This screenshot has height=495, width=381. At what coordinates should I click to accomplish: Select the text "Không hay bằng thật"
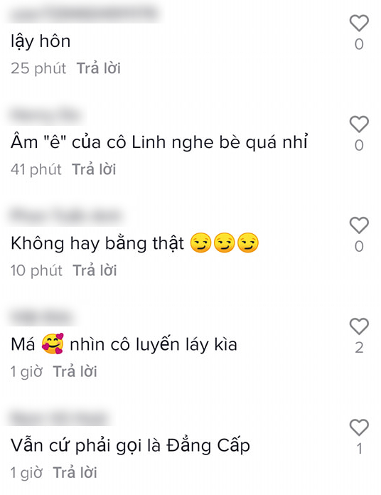(x=97, y=244)
